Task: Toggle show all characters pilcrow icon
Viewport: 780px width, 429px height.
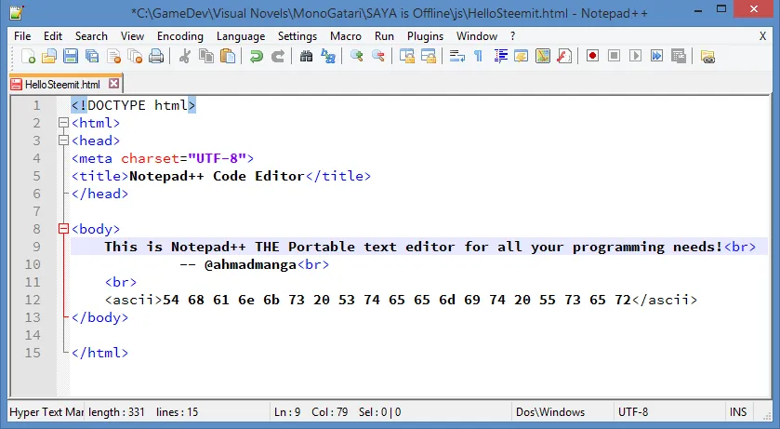Action: 478,56
